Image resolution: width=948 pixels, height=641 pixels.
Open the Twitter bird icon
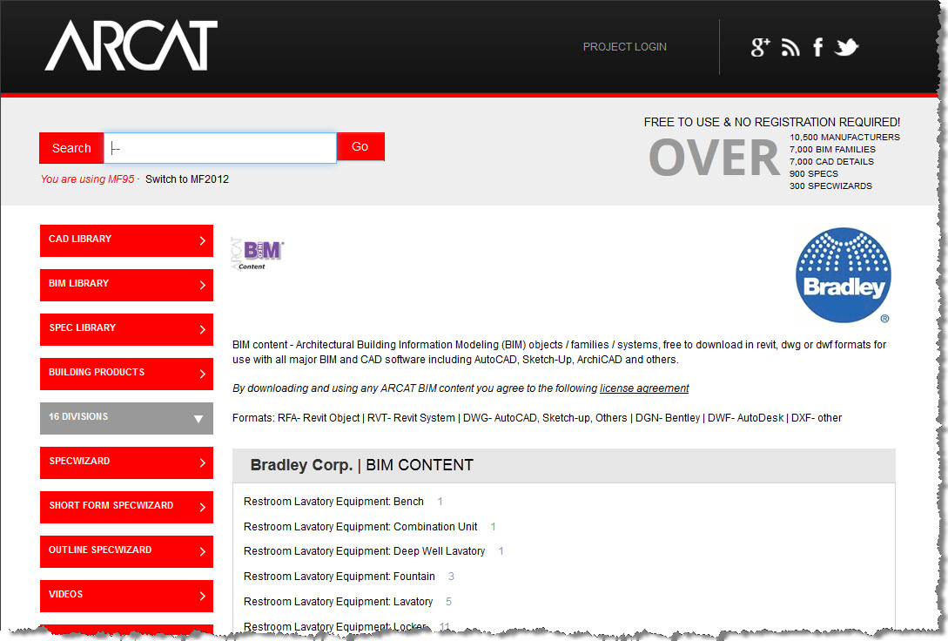coord(846,47)
